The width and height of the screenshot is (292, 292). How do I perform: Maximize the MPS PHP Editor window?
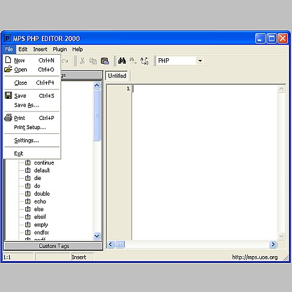point(271,38)
